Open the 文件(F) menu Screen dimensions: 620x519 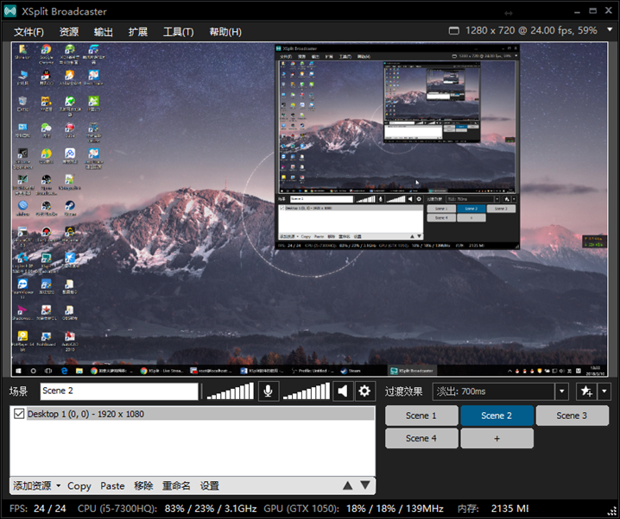28,32
